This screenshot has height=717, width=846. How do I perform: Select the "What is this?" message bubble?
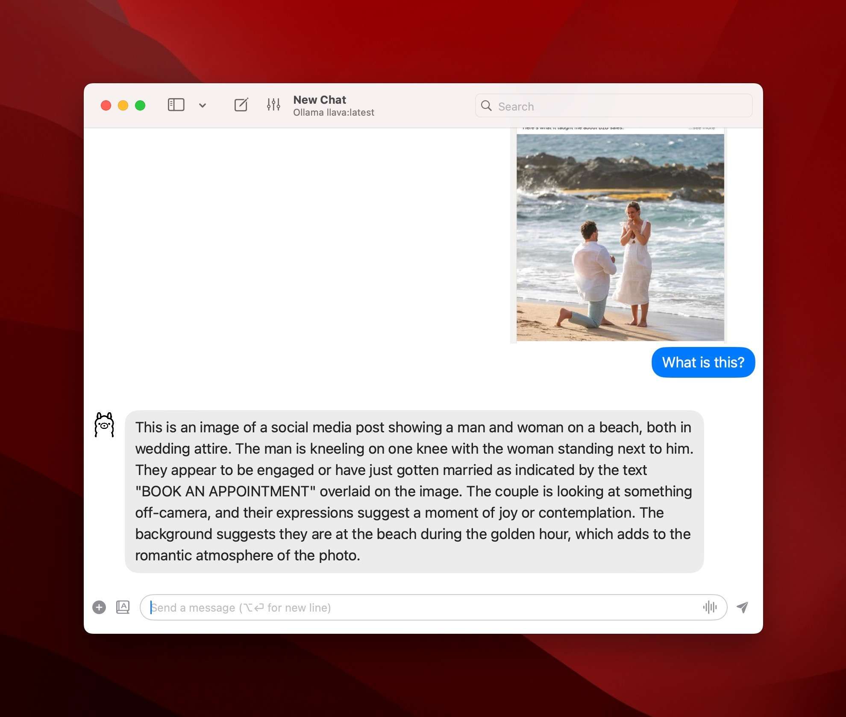pyautogui.click(x=703, y=362)
